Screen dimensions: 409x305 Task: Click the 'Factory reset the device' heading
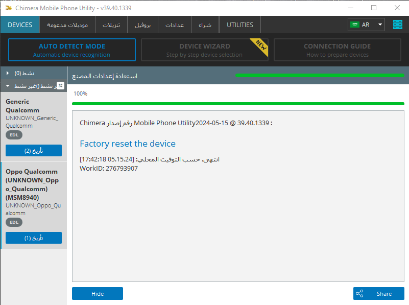(x=128, y=144)
